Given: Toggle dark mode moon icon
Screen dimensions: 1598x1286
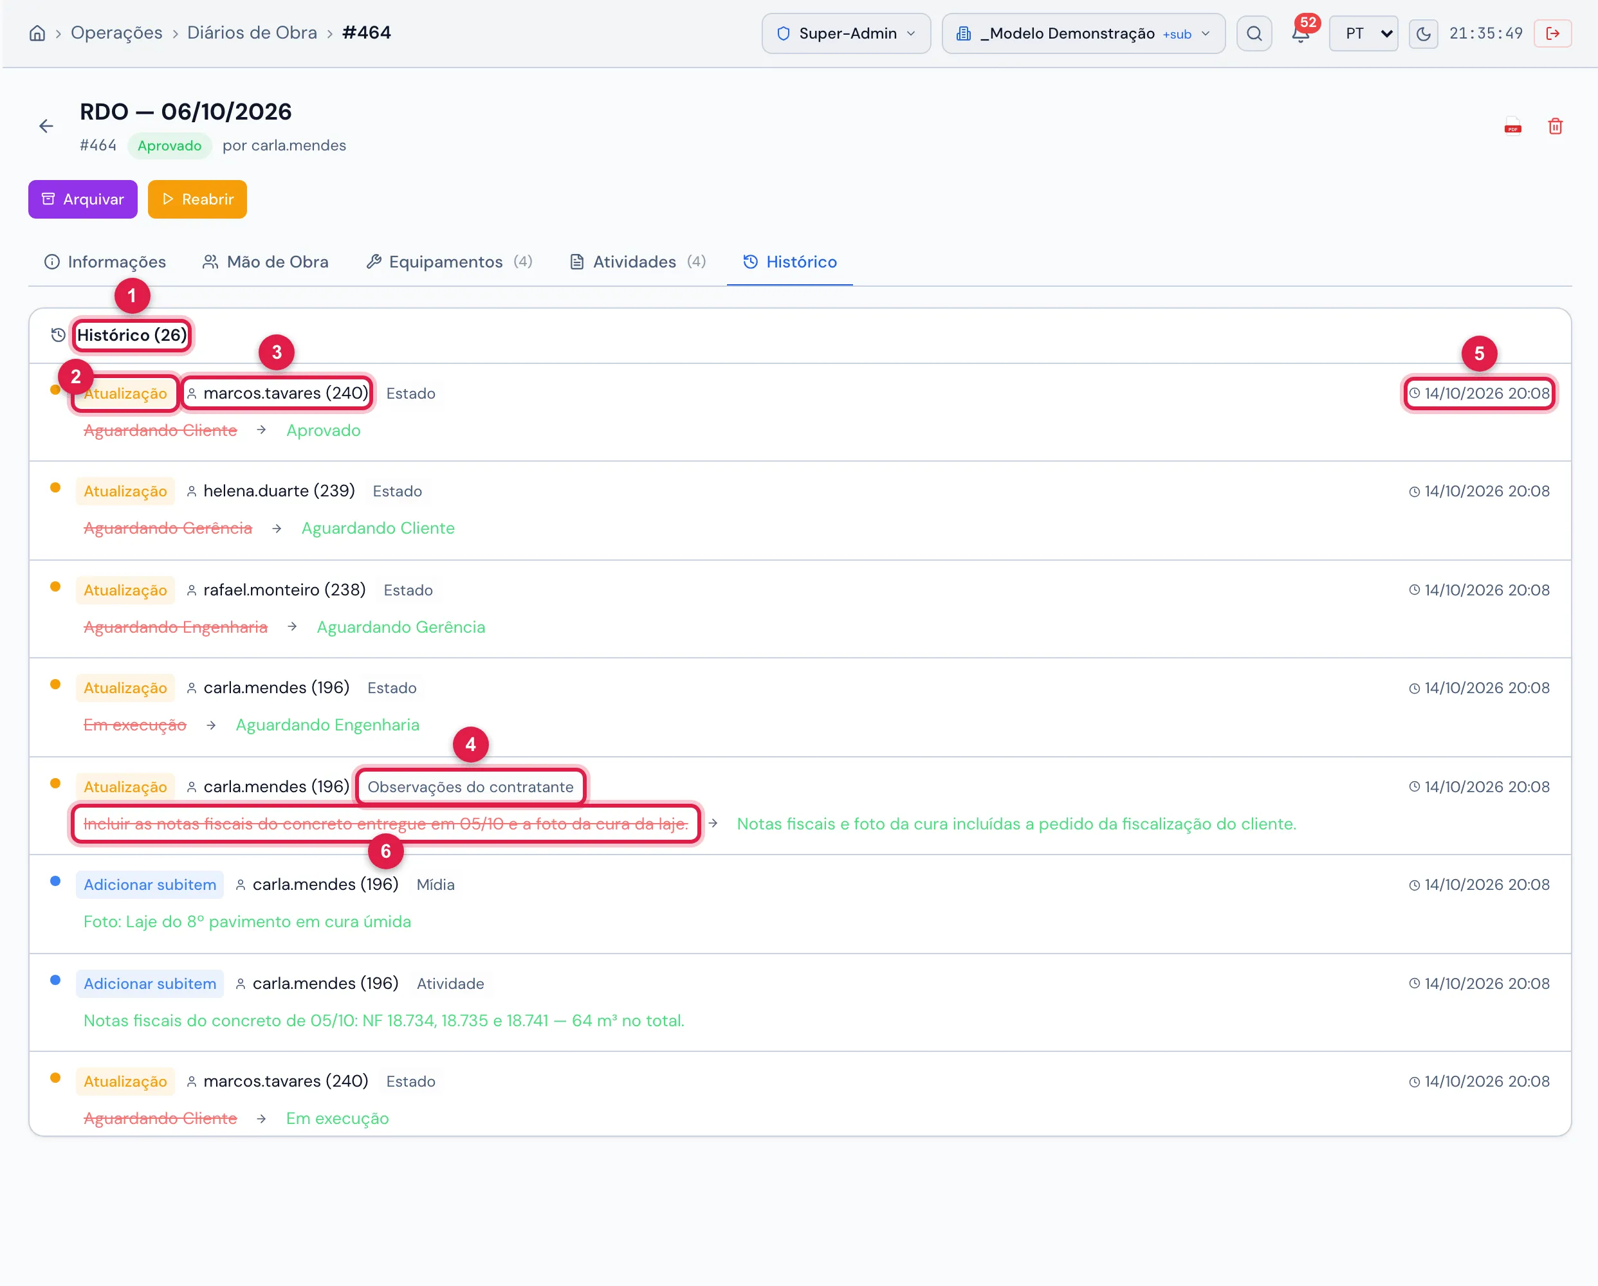Looking at the screenshot, I should [1423, 33].
